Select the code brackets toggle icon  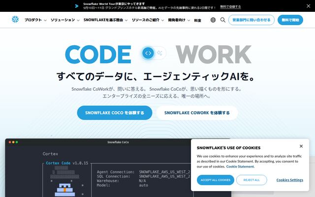[148, 53]
